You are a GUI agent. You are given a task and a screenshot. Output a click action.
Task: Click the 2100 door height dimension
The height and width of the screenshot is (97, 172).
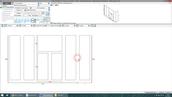(37, 67)
